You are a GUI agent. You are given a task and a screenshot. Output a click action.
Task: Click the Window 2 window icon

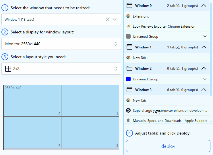tap(129, 68)
